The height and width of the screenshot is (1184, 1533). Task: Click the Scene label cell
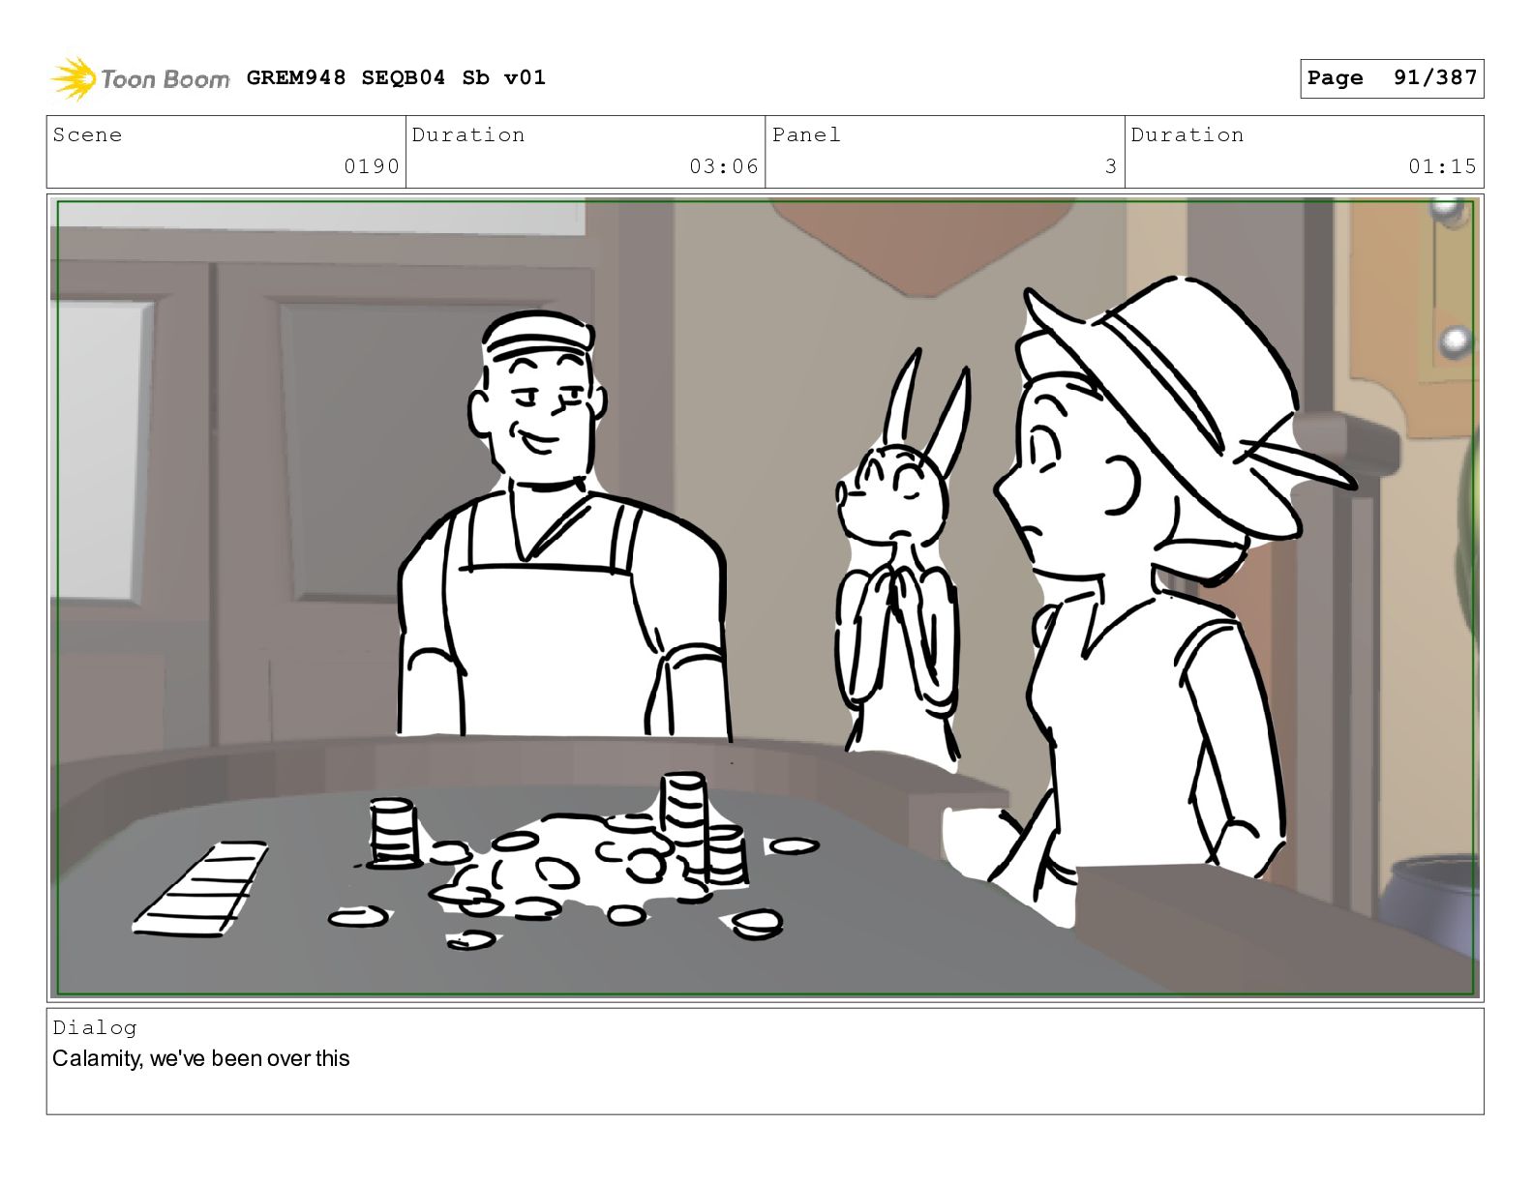click(x=226, y=152)
